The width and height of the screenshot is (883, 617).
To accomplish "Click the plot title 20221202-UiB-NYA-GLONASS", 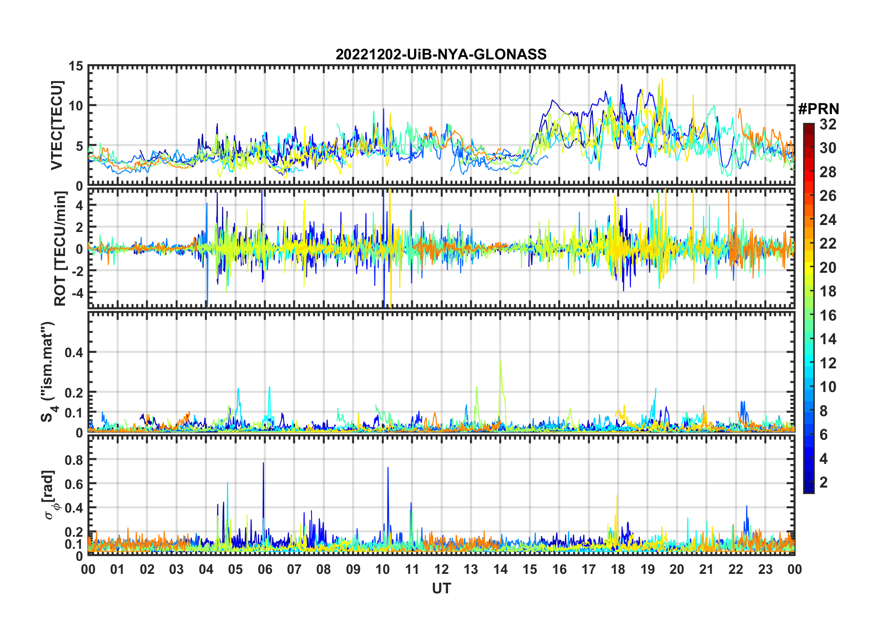I will coord(441,54).
